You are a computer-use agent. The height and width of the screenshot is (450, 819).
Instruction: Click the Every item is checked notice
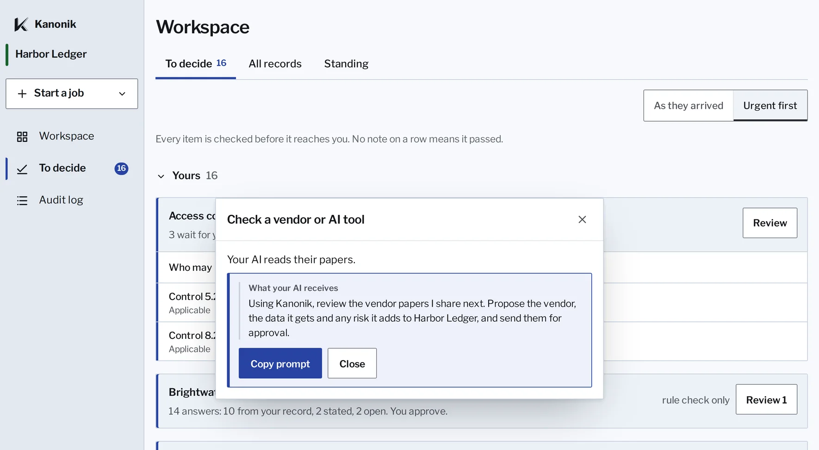329,139
